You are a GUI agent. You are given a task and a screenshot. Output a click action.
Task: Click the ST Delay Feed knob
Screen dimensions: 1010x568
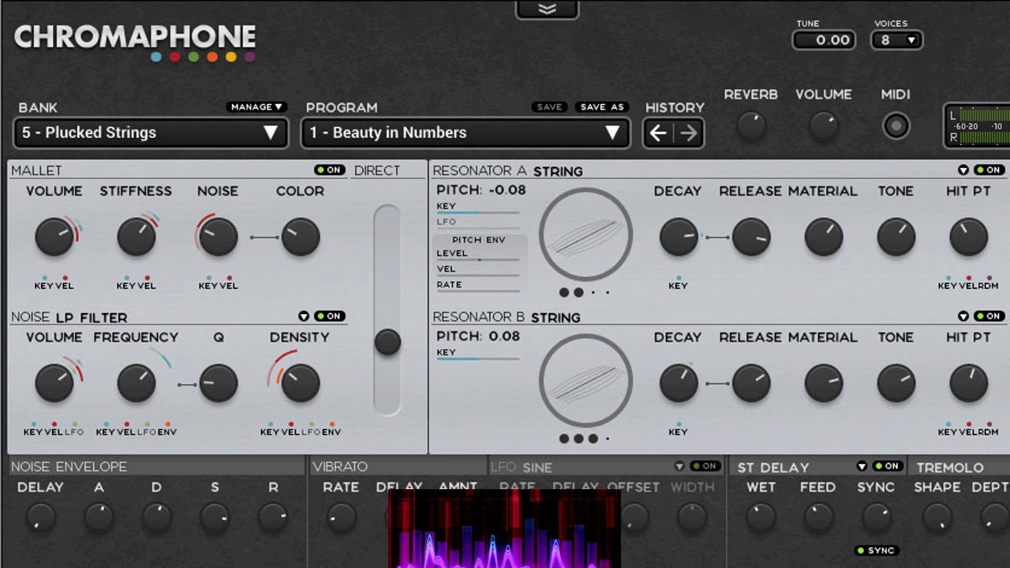pos(817,518)
